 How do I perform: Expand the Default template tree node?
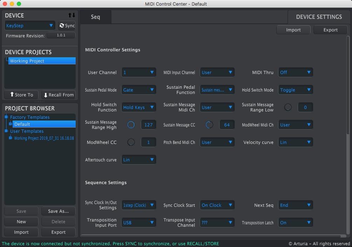click(x=11, y=124)
